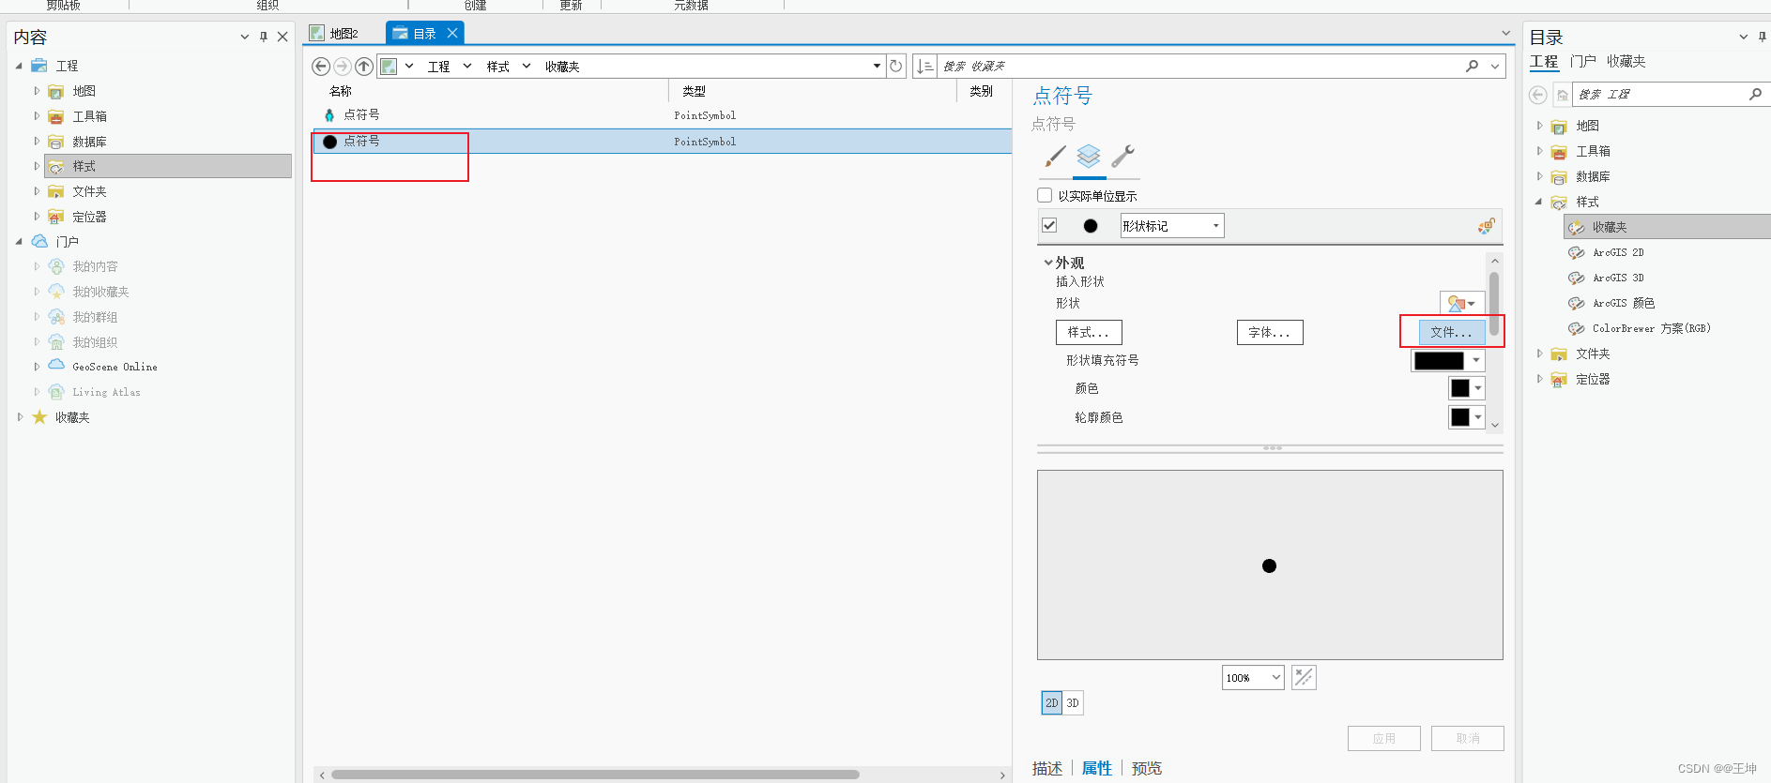Collapse 门户 node in 内容 pane
The width and height of the screenshot is (1771, 783).
coord(19,241)
